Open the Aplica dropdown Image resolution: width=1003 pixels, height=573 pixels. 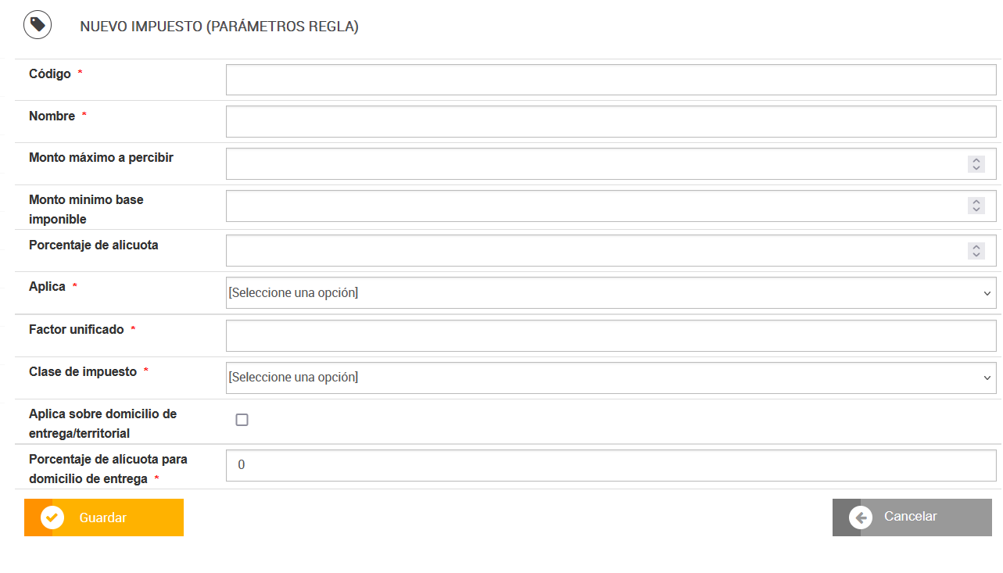[x=611, y=293]
